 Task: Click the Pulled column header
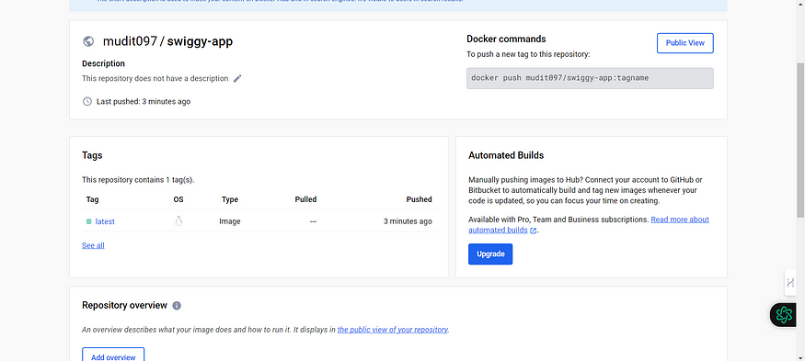(x=305, y=199)
